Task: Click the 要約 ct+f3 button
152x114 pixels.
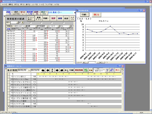Action: pyautogui.click(x=16, y=13)
